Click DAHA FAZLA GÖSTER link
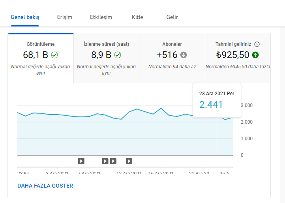The height and width of the screenshot is (203, 285). (45, 186)
